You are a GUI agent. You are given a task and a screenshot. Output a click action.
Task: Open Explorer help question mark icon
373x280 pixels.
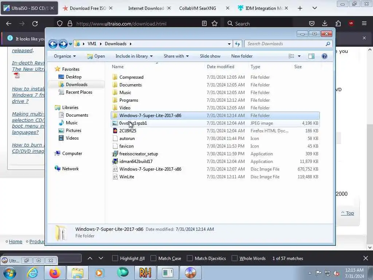[325, 56]
